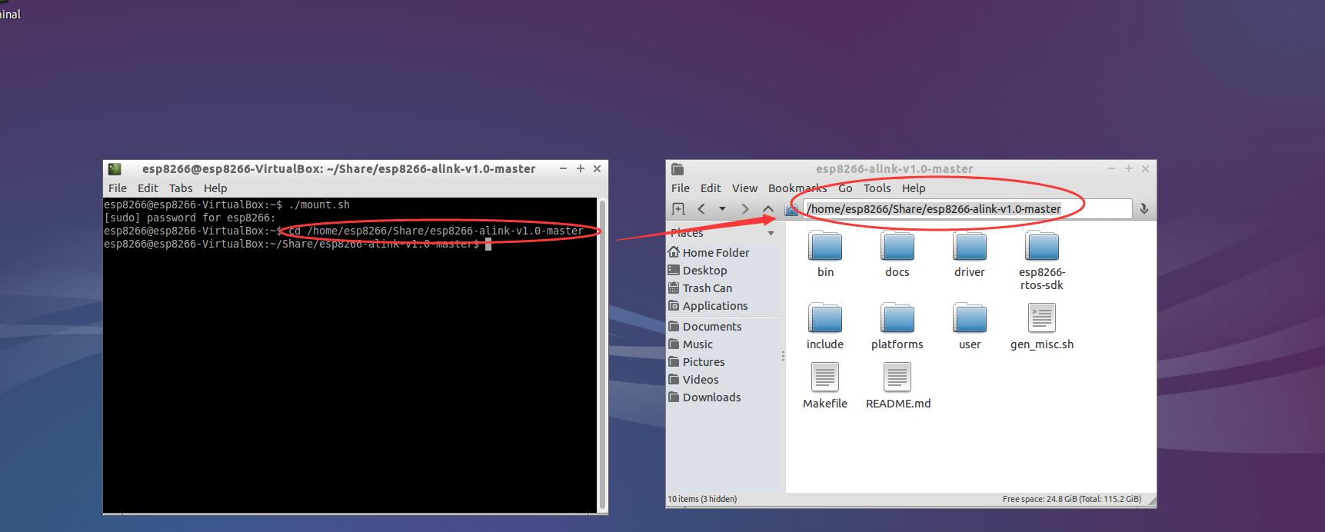Open file manager Edit menu
This screenshot has height=532, width=1325.
coord(711,188)
